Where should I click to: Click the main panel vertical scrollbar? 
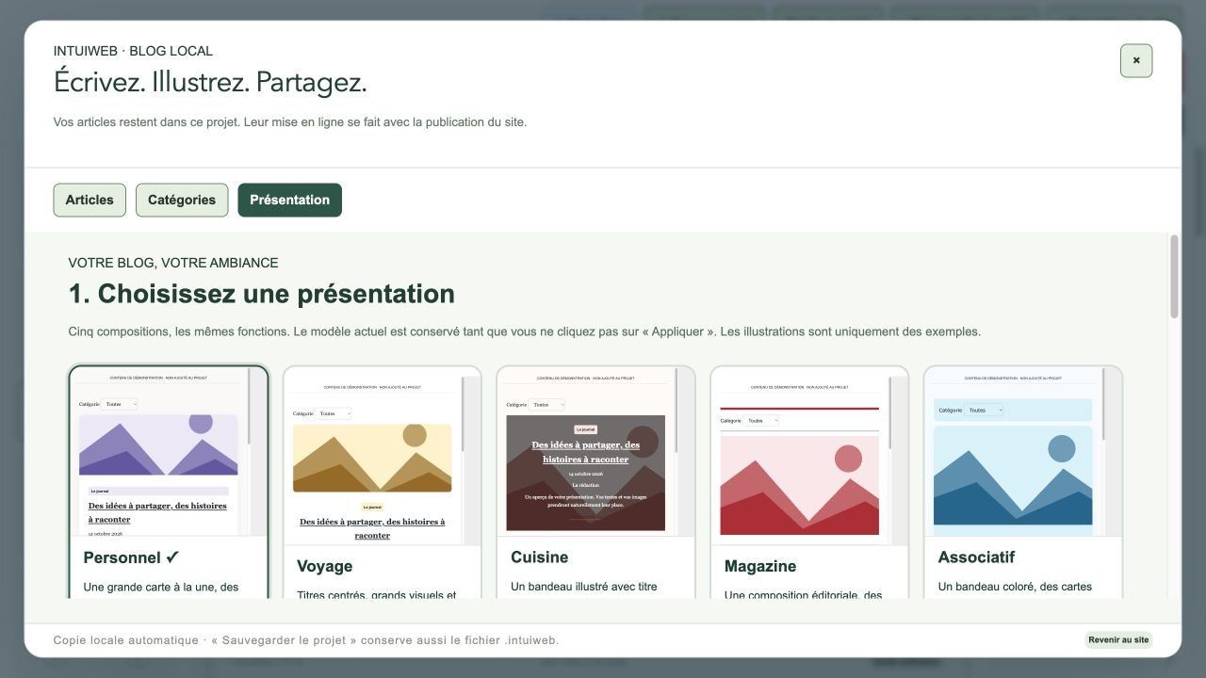click(x=1174, y=277)
